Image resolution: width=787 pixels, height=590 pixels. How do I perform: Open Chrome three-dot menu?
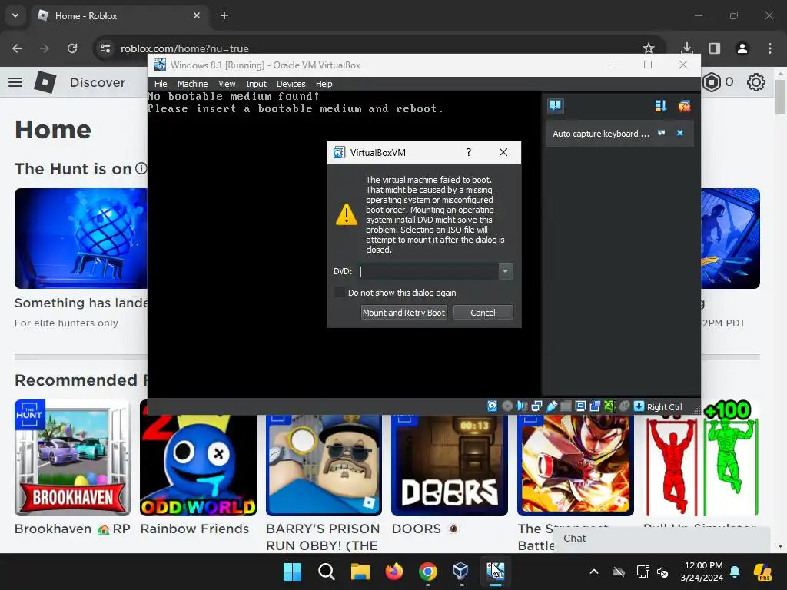(x=770, y=48)
